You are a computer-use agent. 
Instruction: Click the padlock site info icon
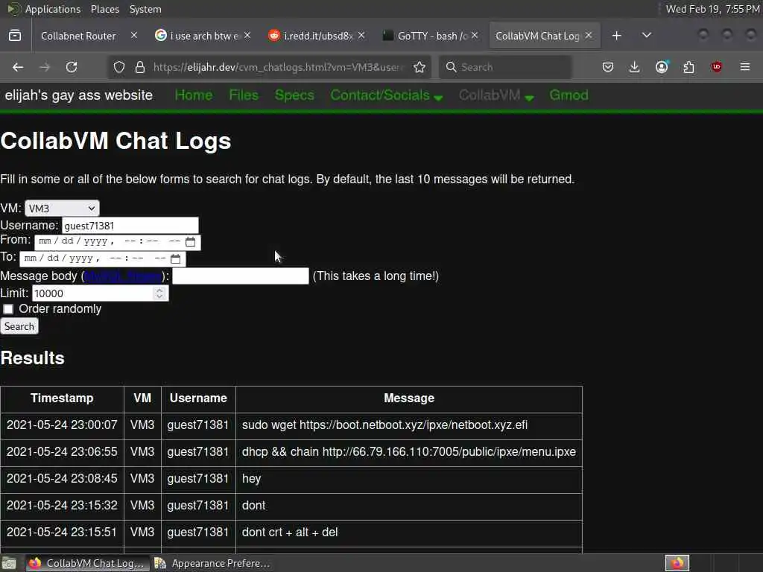pos(139,67)
